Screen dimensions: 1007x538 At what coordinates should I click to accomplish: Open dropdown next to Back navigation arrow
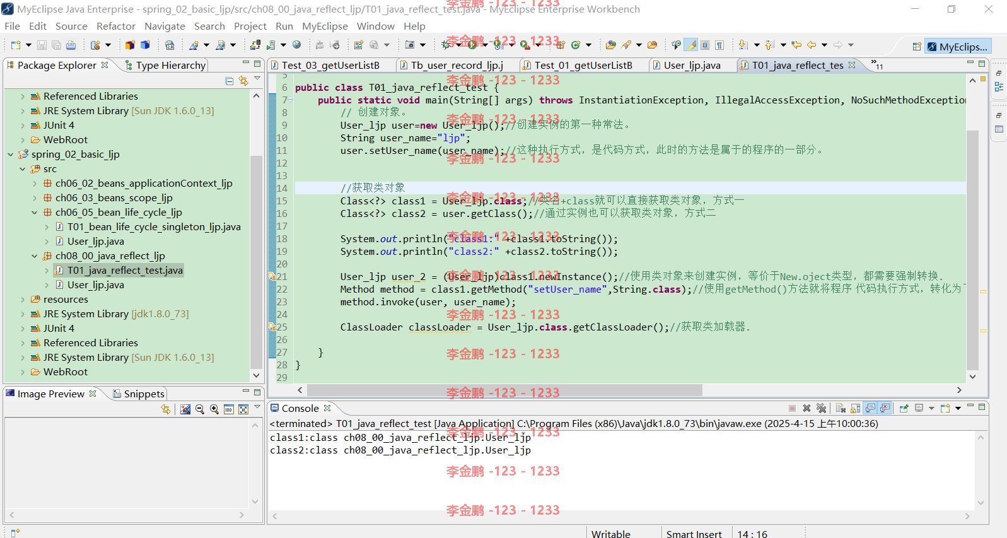click(824, 45)
